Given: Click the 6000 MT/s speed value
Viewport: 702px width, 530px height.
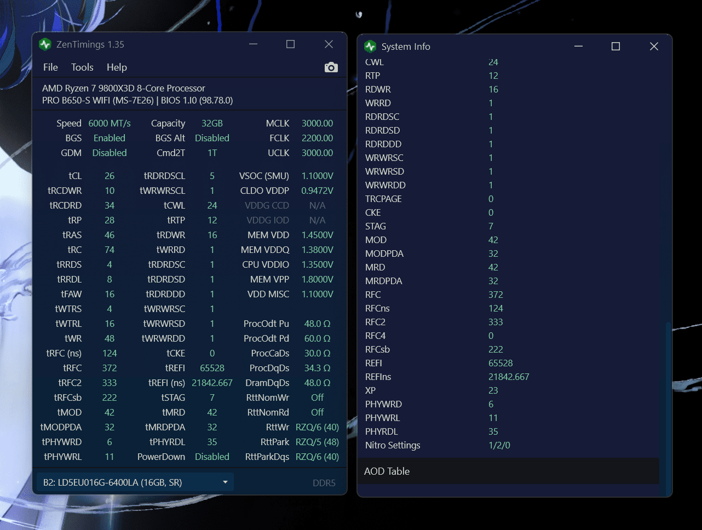Looking at the screenshot, I should pyautogui.click(x=110, y=123).
